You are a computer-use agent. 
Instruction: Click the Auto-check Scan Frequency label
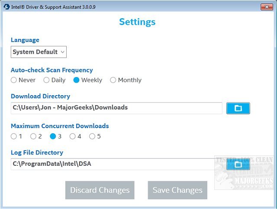pyautogui.click(x=52, y=70)
